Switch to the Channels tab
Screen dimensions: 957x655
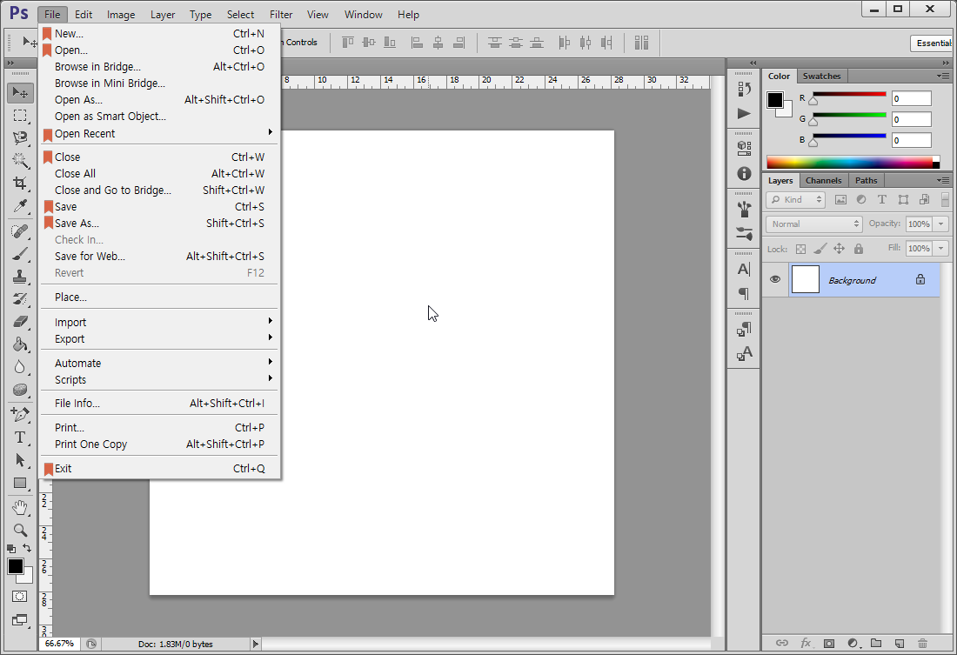[x=823, y=181]
